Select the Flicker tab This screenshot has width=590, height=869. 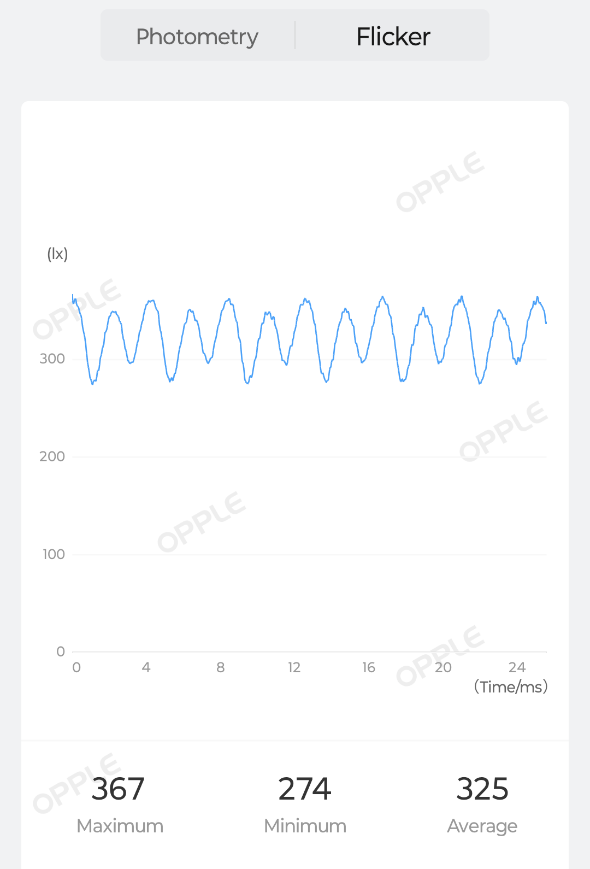click(x=393, y=37)
